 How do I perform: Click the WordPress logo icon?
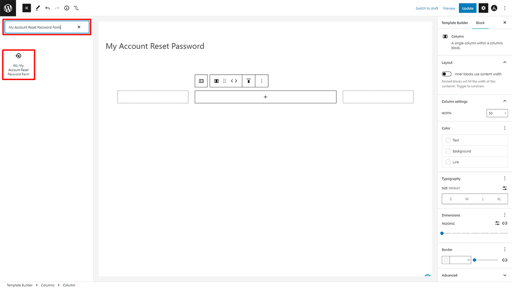[x=8, y=8]
